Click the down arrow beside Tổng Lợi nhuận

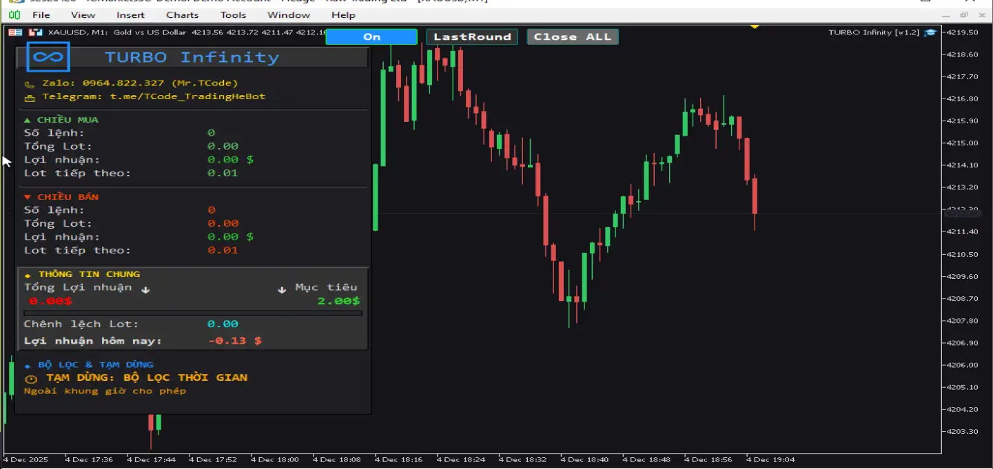pos(145,289)
